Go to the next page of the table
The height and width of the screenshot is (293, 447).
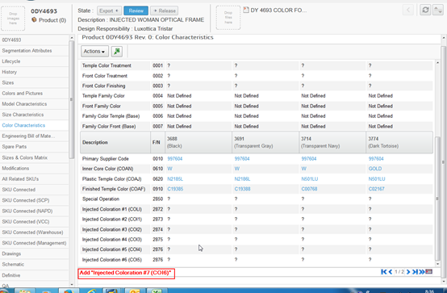click(x=408, y=271)
